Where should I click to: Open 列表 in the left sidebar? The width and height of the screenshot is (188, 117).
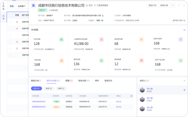[4, 17]
